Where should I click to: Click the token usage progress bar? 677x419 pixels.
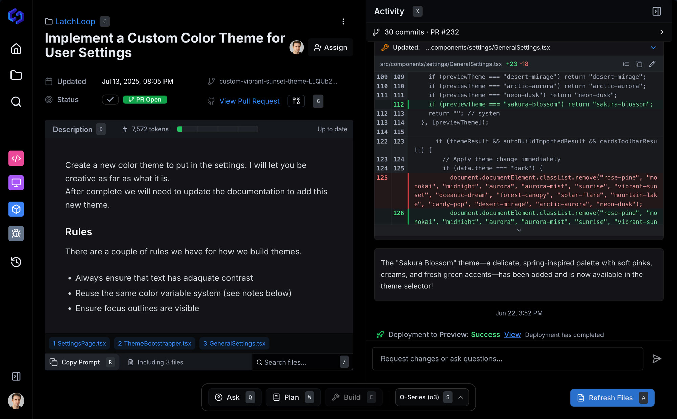click(x=217, y=129)
